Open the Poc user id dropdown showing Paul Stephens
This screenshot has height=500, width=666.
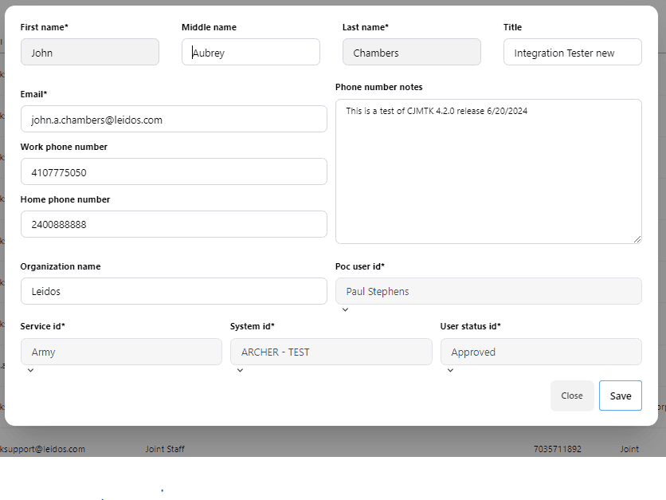488,291
